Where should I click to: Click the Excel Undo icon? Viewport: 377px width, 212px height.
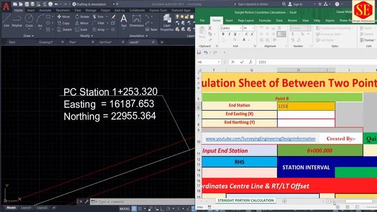[206, 52]
